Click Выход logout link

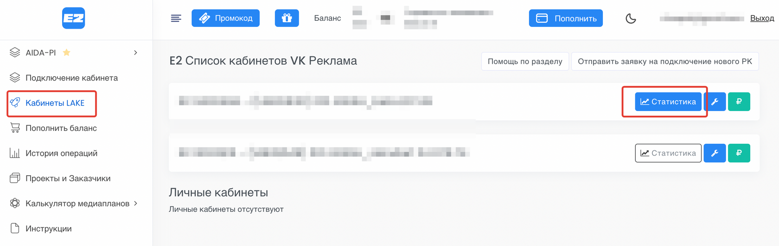[x=762, y=18]
